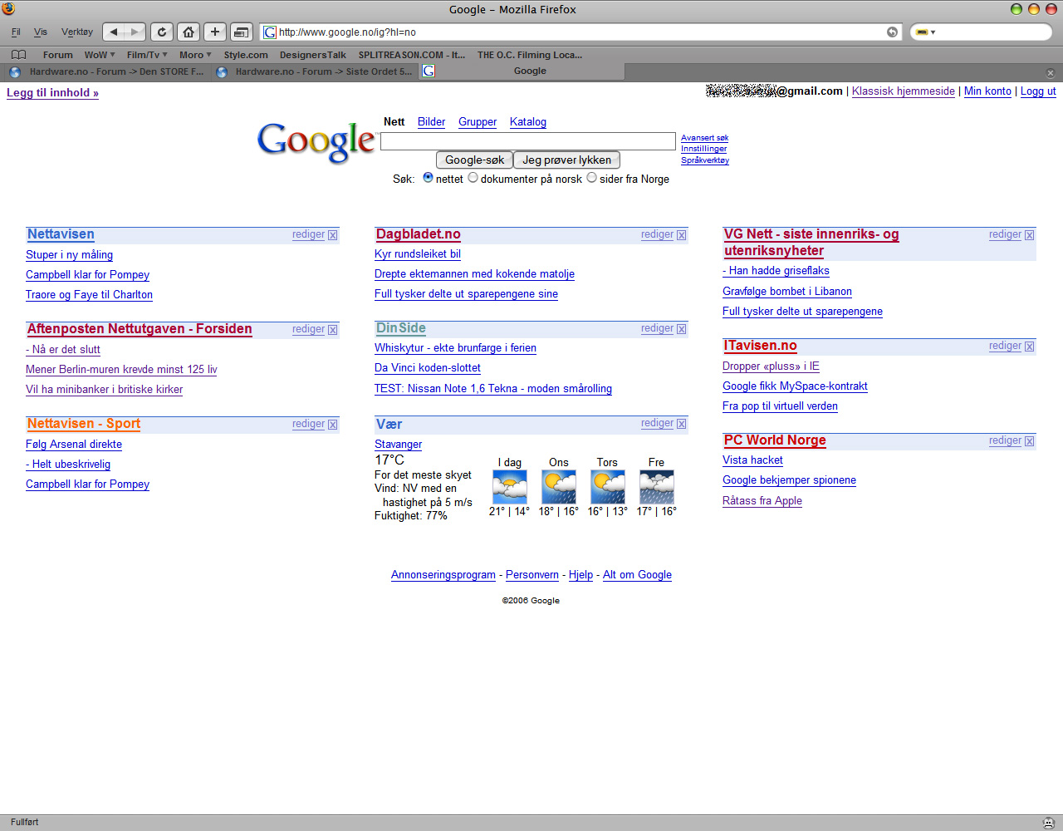The image size is (1063, 831).
Task: Click the 'Jeg prøver lykken' button
Action: pyautogui.click(x=566, y=160)
